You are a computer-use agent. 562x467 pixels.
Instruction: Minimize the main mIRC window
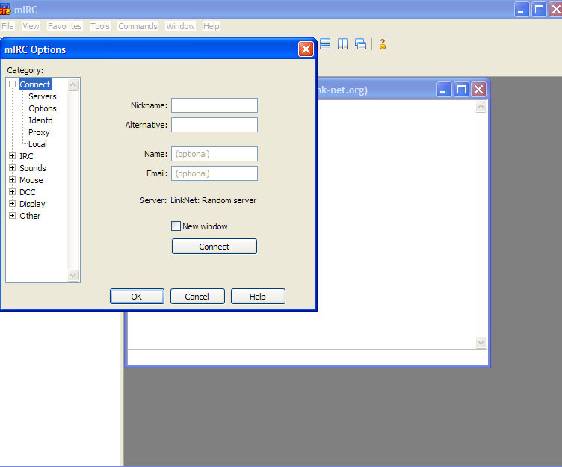pos(522,9)
